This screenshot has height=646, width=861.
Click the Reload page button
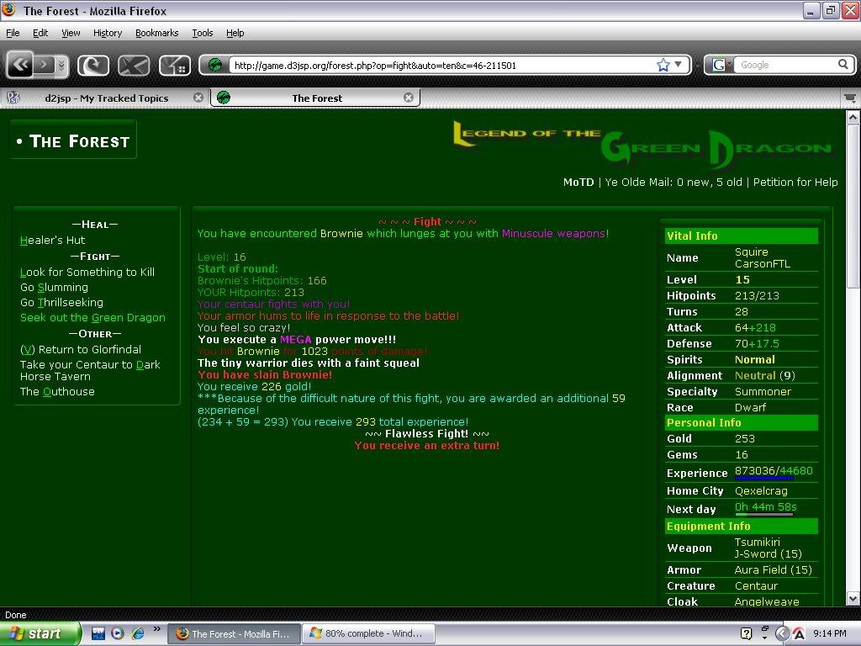[92, 65]
